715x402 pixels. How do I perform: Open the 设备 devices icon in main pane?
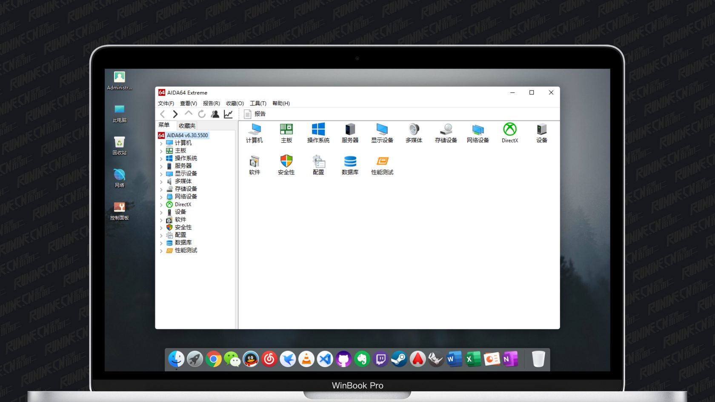tap(542, 133)
